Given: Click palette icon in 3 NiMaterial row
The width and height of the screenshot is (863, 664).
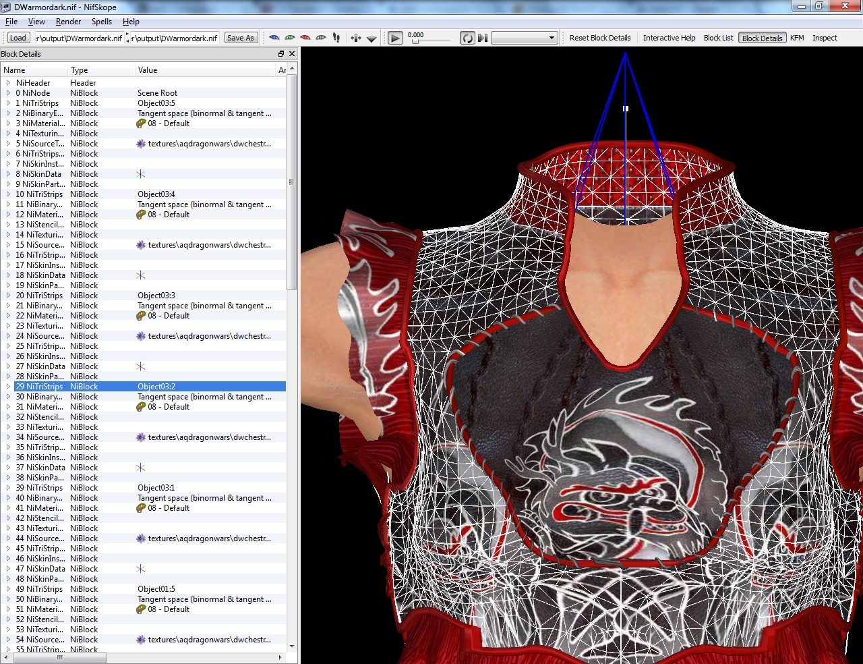Looking at the screenshot, I should coord(141,123).
